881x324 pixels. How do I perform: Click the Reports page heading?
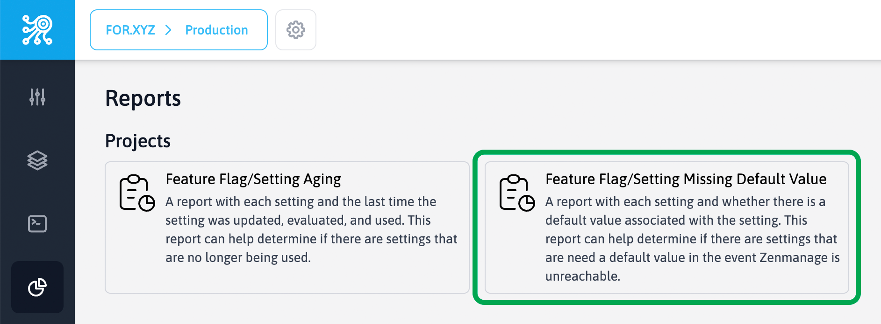tap(143, 98)
